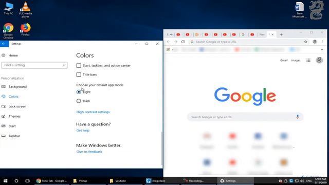Go back in Settings window

coord(4,44)
